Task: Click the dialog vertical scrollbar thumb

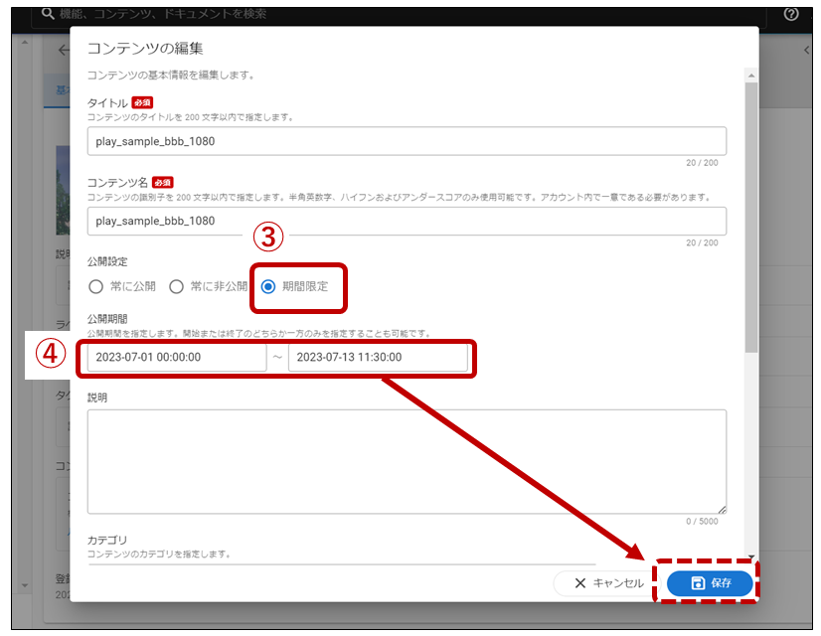Action: (751, 218)
